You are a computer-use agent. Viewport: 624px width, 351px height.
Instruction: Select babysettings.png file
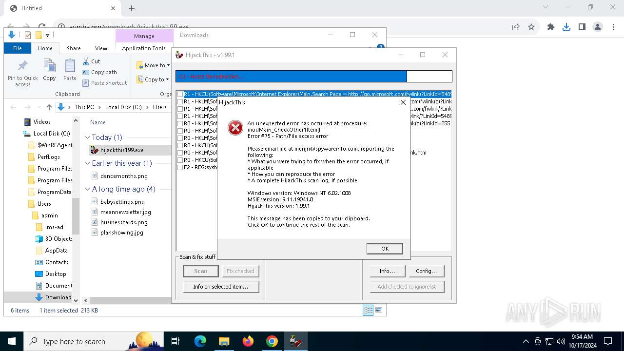122,202
